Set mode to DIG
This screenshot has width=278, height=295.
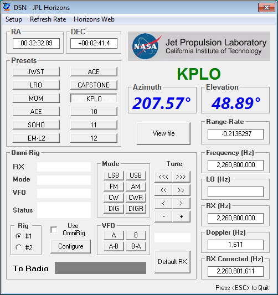114,209
